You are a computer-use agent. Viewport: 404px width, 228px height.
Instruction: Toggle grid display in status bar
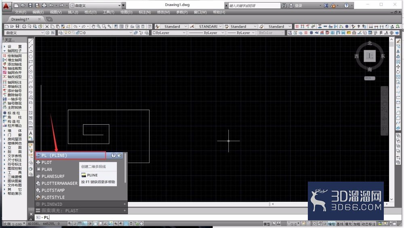pyautogui.click(x=80, y=224)
